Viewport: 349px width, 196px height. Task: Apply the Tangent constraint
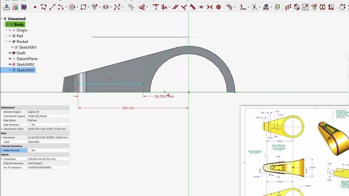point(192,7)
